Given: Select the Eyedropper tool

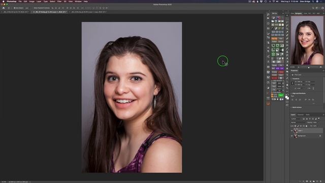Looking at the screenshot, I should pos(287,32).
